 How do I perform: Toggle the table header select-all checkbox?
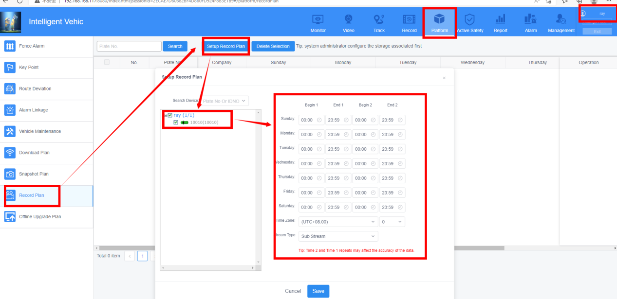tap(107, 62)
